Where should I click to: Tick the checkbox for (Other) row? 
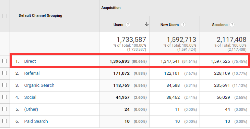click(4, 109)
